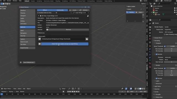This screenshot has width=177, height=99.
Task: Click Check for new assets button
Action: [65, 44]
